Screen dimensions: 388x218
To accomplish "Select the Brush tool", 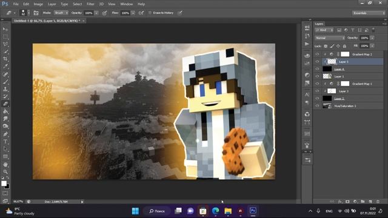I will coord(5,82).
